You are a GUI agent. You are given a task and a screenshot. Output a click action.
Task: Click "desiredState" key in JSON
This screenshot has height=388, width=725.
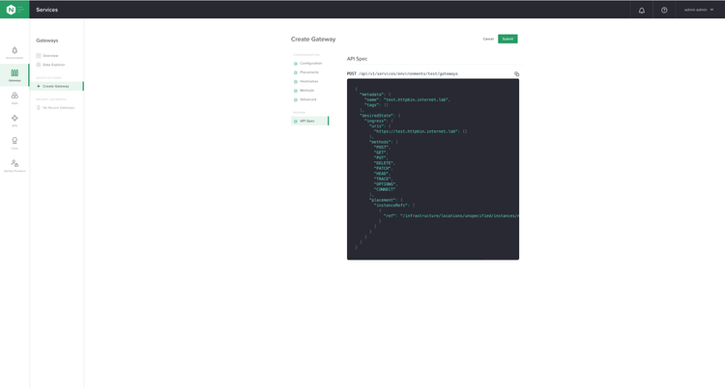(376, 116)
